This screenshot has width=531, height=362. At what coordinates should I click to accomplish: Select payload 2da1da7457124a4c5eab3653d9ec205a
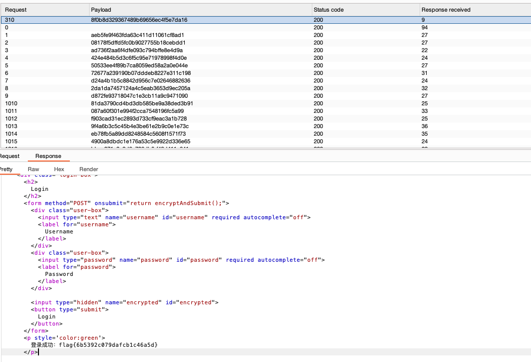coord(141,88)
